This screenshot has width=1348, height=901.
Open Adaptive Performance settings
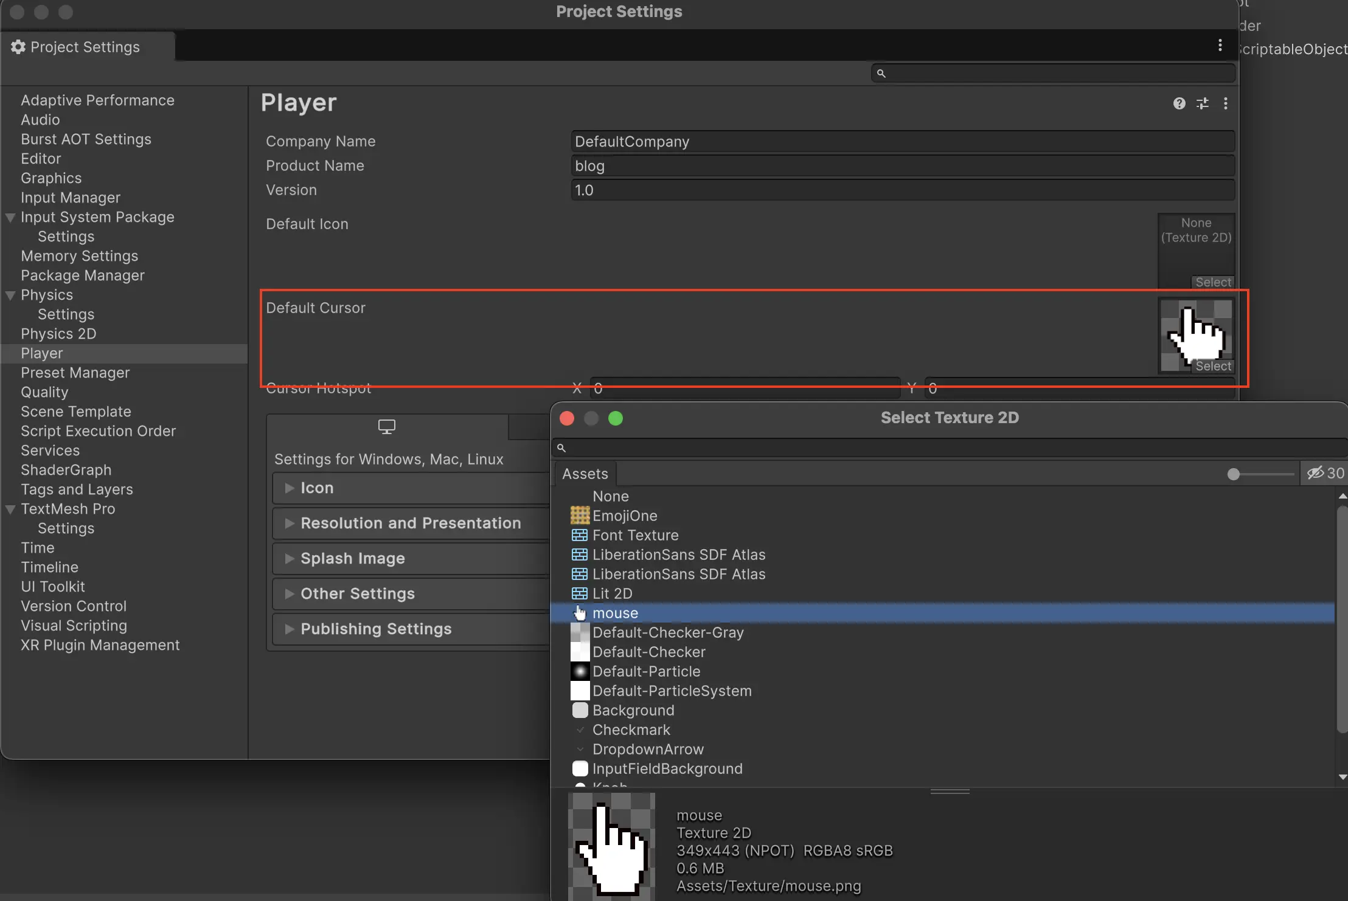coord(97,100)
